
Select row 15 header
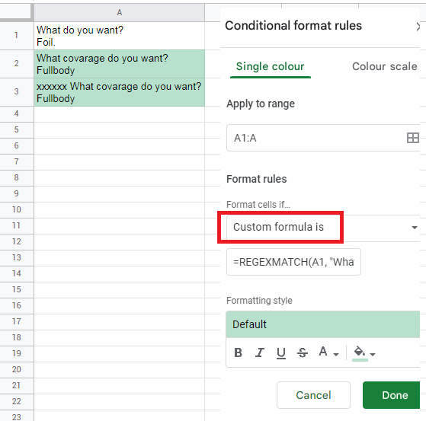16,289
